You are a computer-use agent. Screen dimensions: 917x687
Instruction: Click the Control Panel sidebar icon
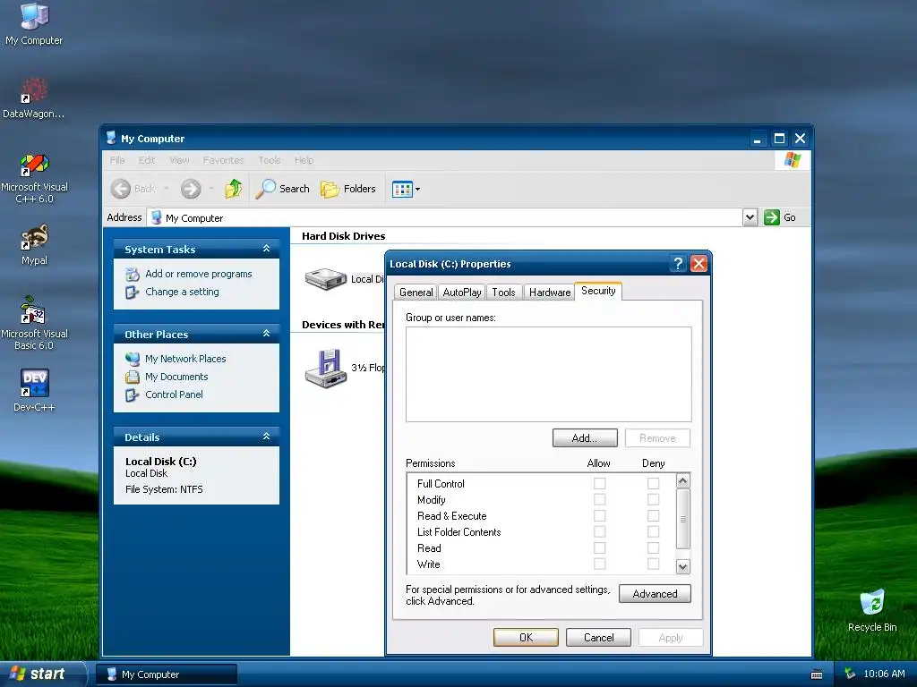133,394
